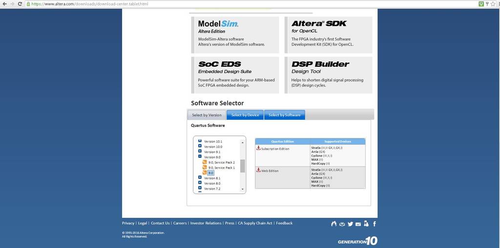Viewport: 500px width, 248px height.
Task: Open the Twitter icon in footer
Action: [x=350, y=224]
